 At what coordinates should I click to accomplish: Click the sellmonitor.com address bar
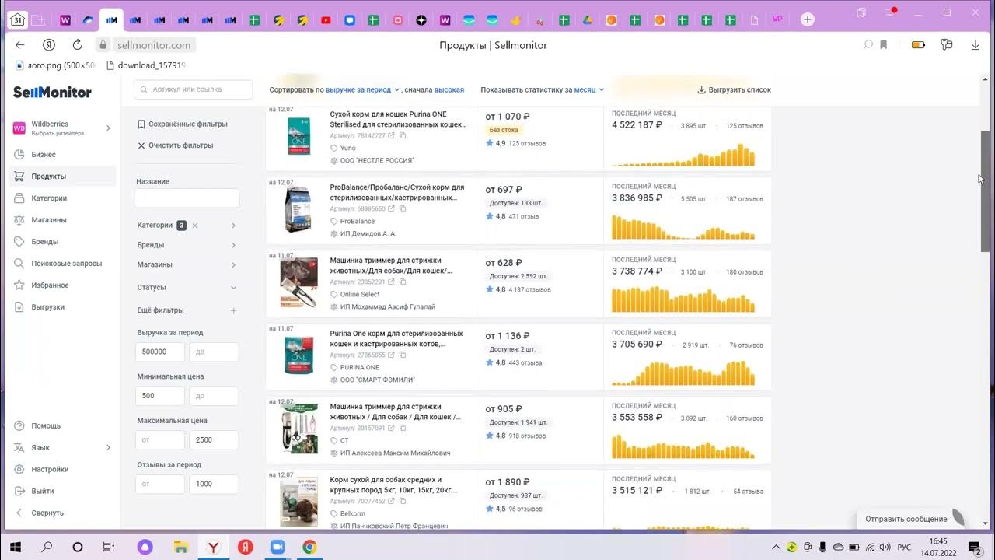(152, 45)
